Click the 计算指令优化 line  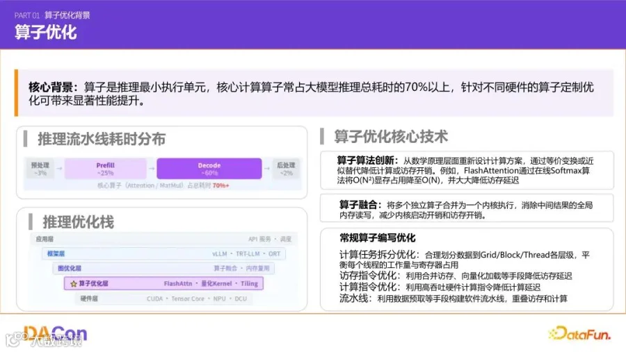(x=440, y=287)
